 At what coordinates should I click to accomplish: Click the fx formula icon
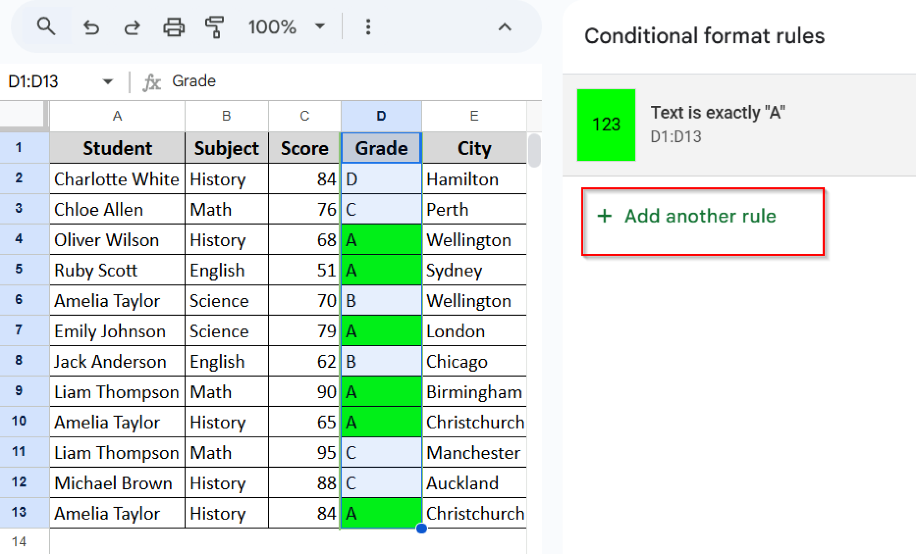(x=152, y=82)
